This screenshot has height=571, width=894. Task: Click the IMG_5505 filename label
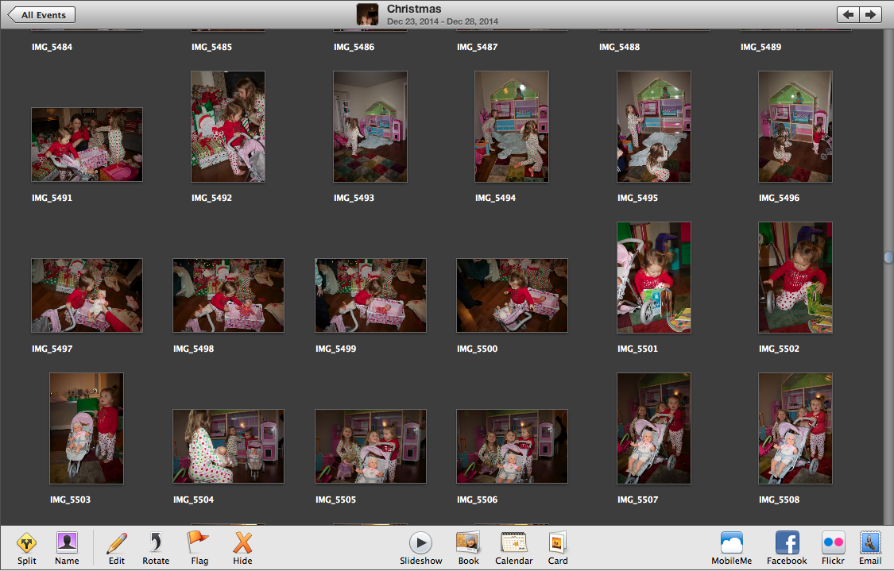click(x=336, y=500)
